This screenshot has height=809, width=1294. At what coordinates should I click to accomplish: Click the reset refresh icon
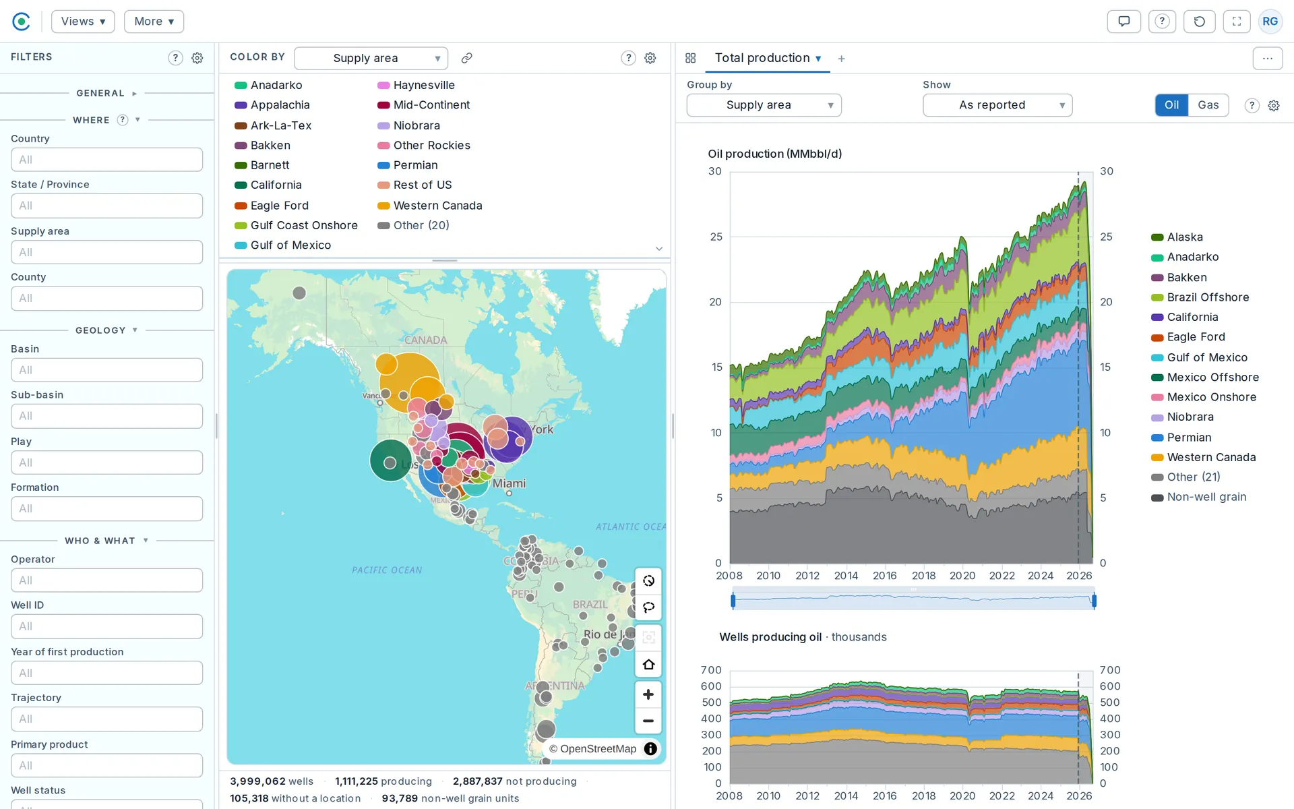click(x=1199, y=22)
